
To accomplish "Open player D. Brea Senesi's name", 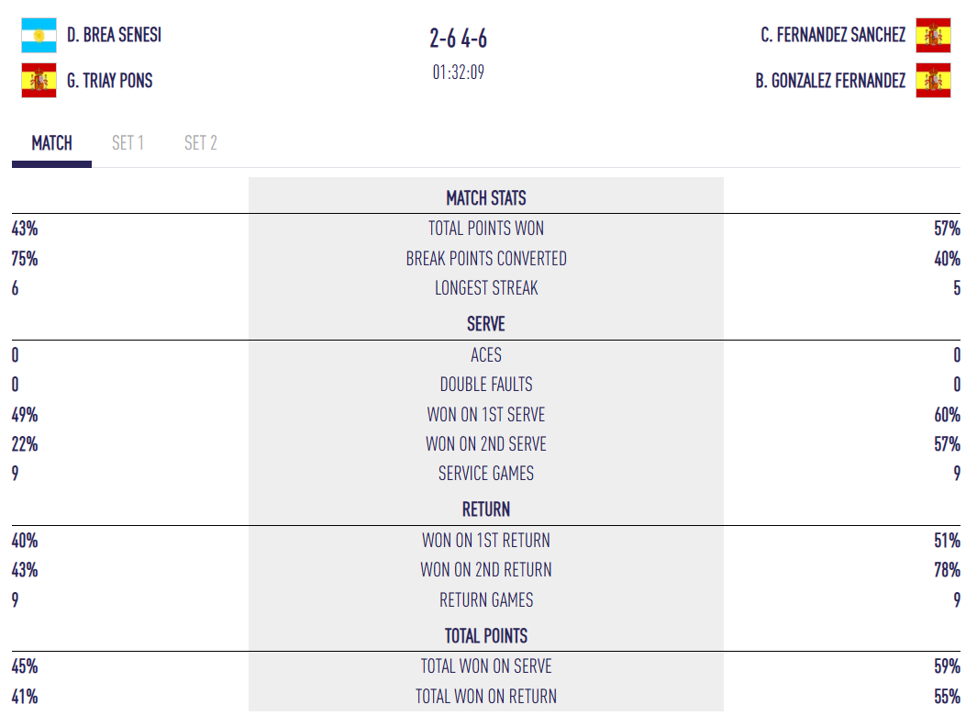I will click(114, 36).
